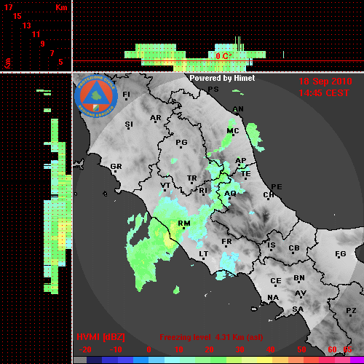Click the '20' dBZ scale value
The height and width of the screenshot is (364, 364).
click(209, 349)
